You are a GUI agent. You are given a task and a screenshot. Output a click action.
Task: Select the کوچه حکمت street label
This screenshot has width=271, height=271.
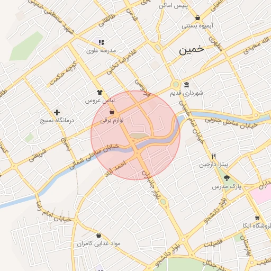click(64, 73)
